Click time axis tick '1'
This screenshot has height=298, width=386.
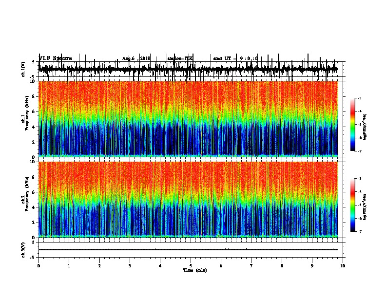pos(69,266)
